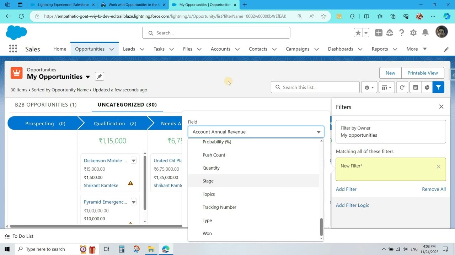Select Topics field option

point(253,194)
